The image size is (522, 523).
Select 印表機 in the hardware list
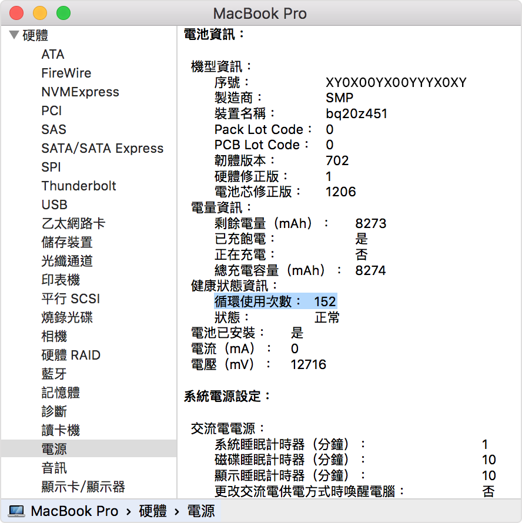tap(61, 280)
